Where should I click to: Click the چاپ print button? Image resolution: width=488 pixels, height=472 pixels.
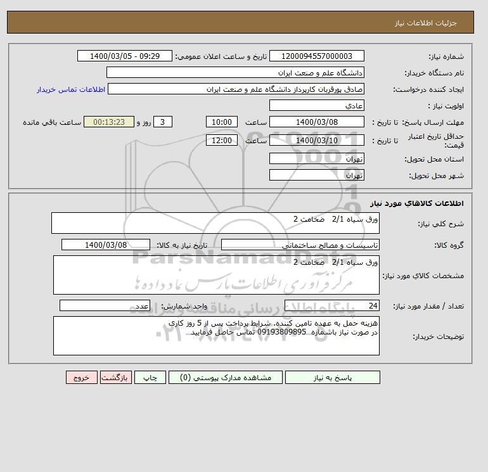(150, 378)
